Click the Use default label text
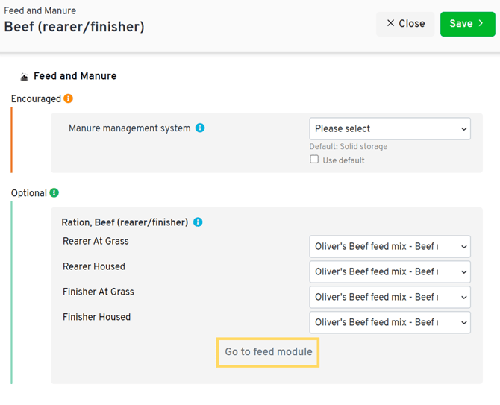The width and height of the screenshot is (500, 405). [343, 160]
